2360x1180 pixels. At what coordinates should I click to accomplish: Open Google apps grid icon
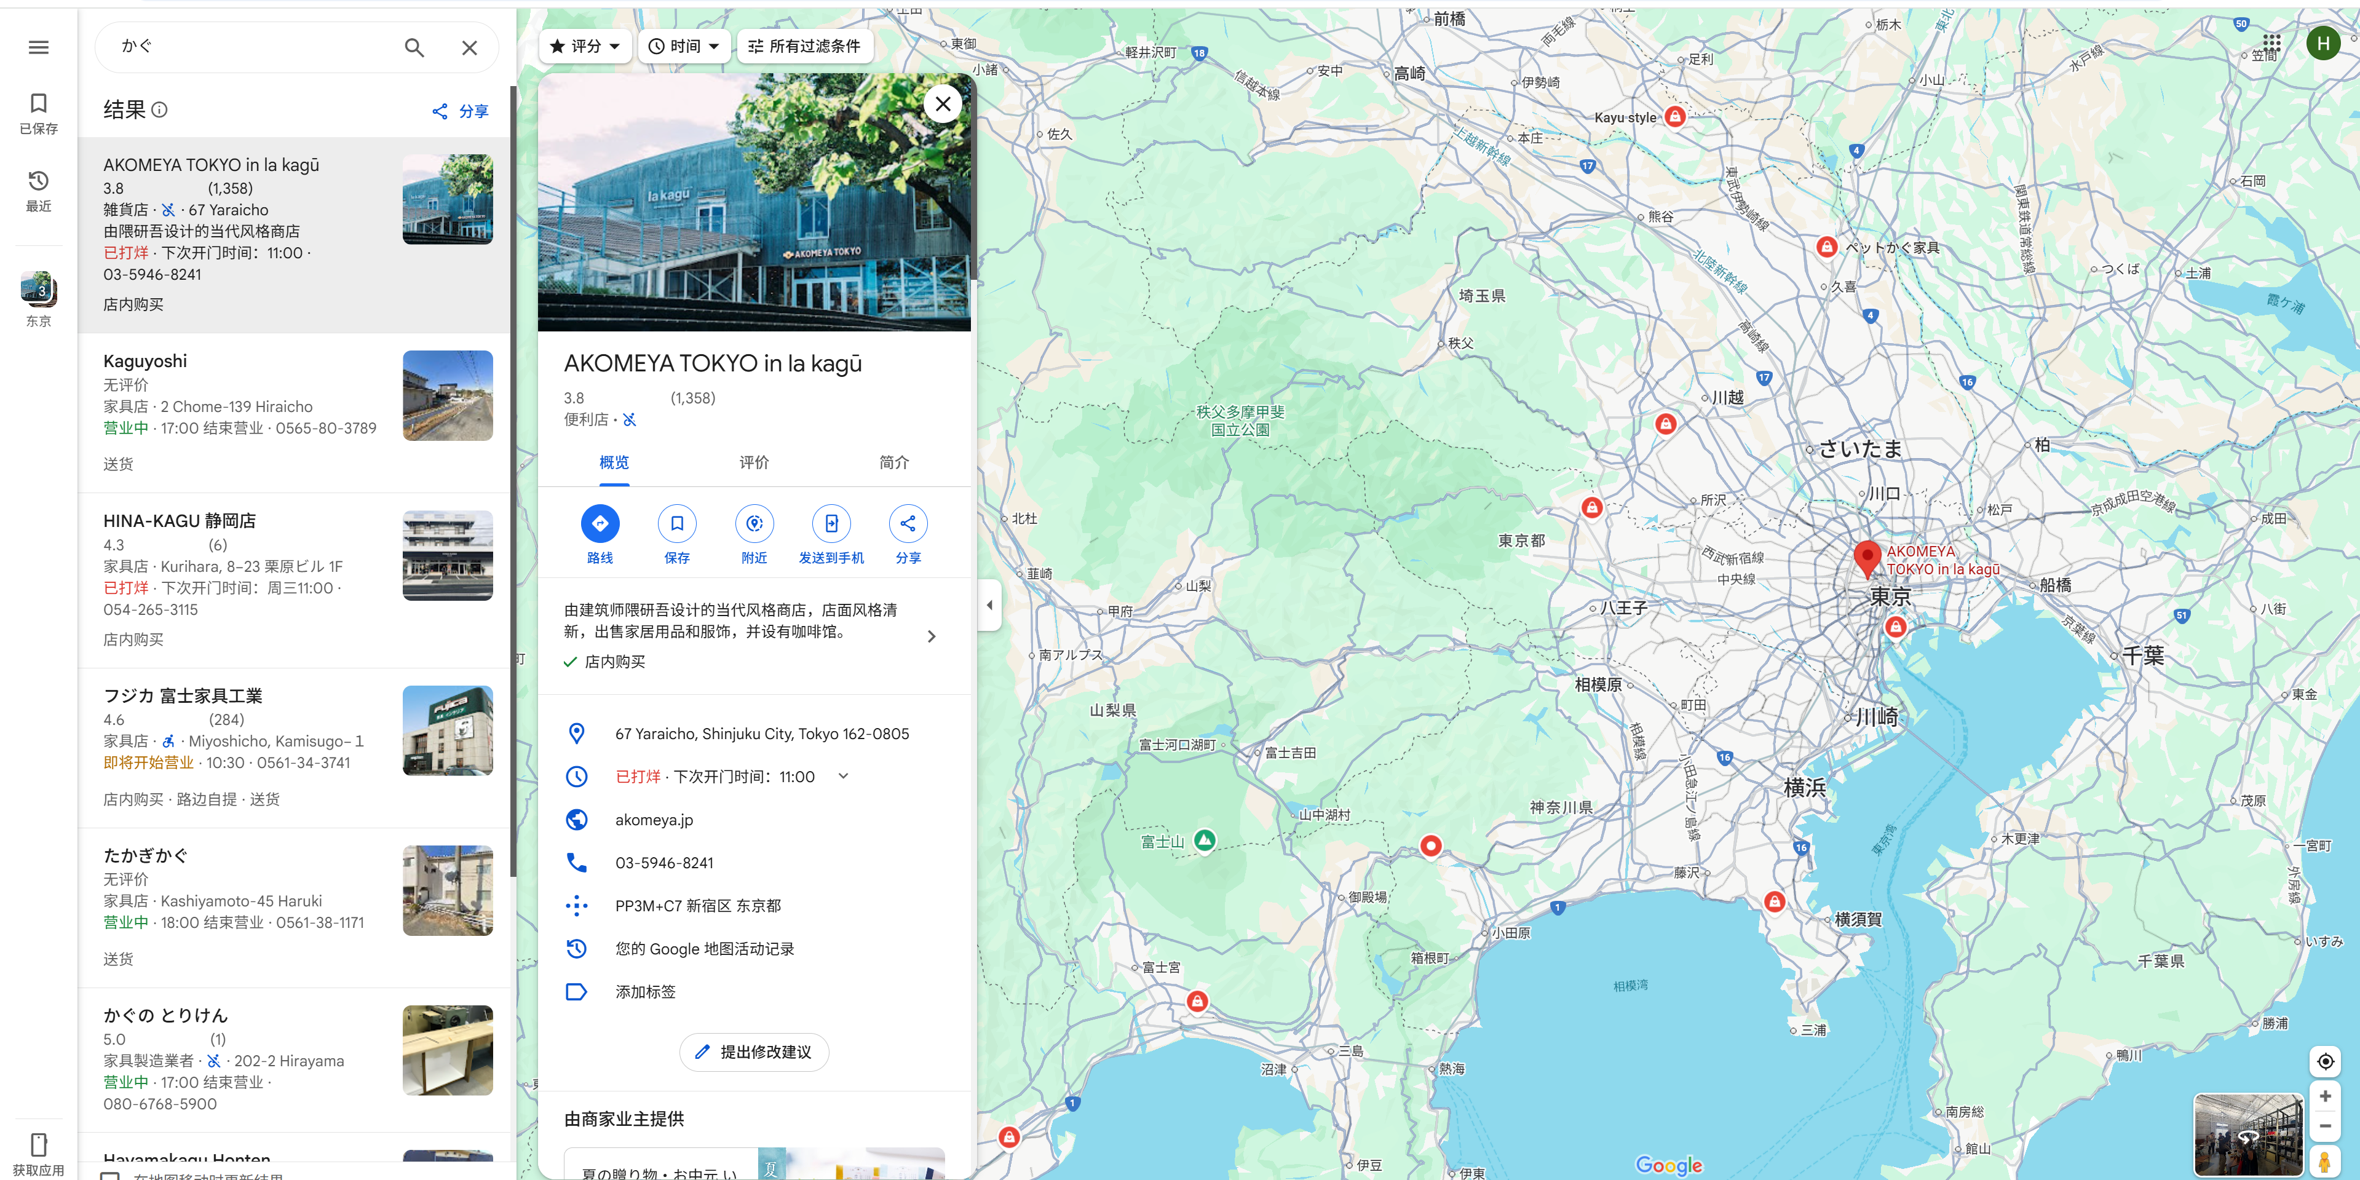[x=2272, y=42]
